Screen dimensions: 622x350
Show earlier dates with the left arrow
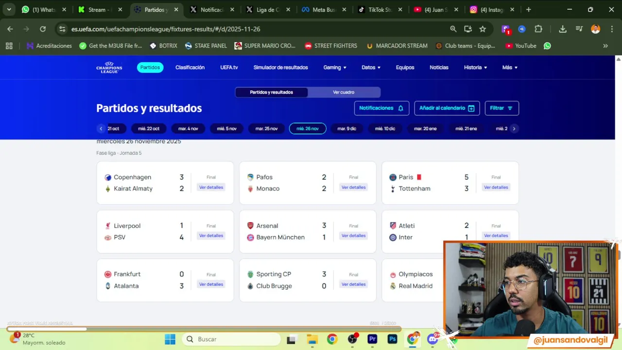[101, 128]
